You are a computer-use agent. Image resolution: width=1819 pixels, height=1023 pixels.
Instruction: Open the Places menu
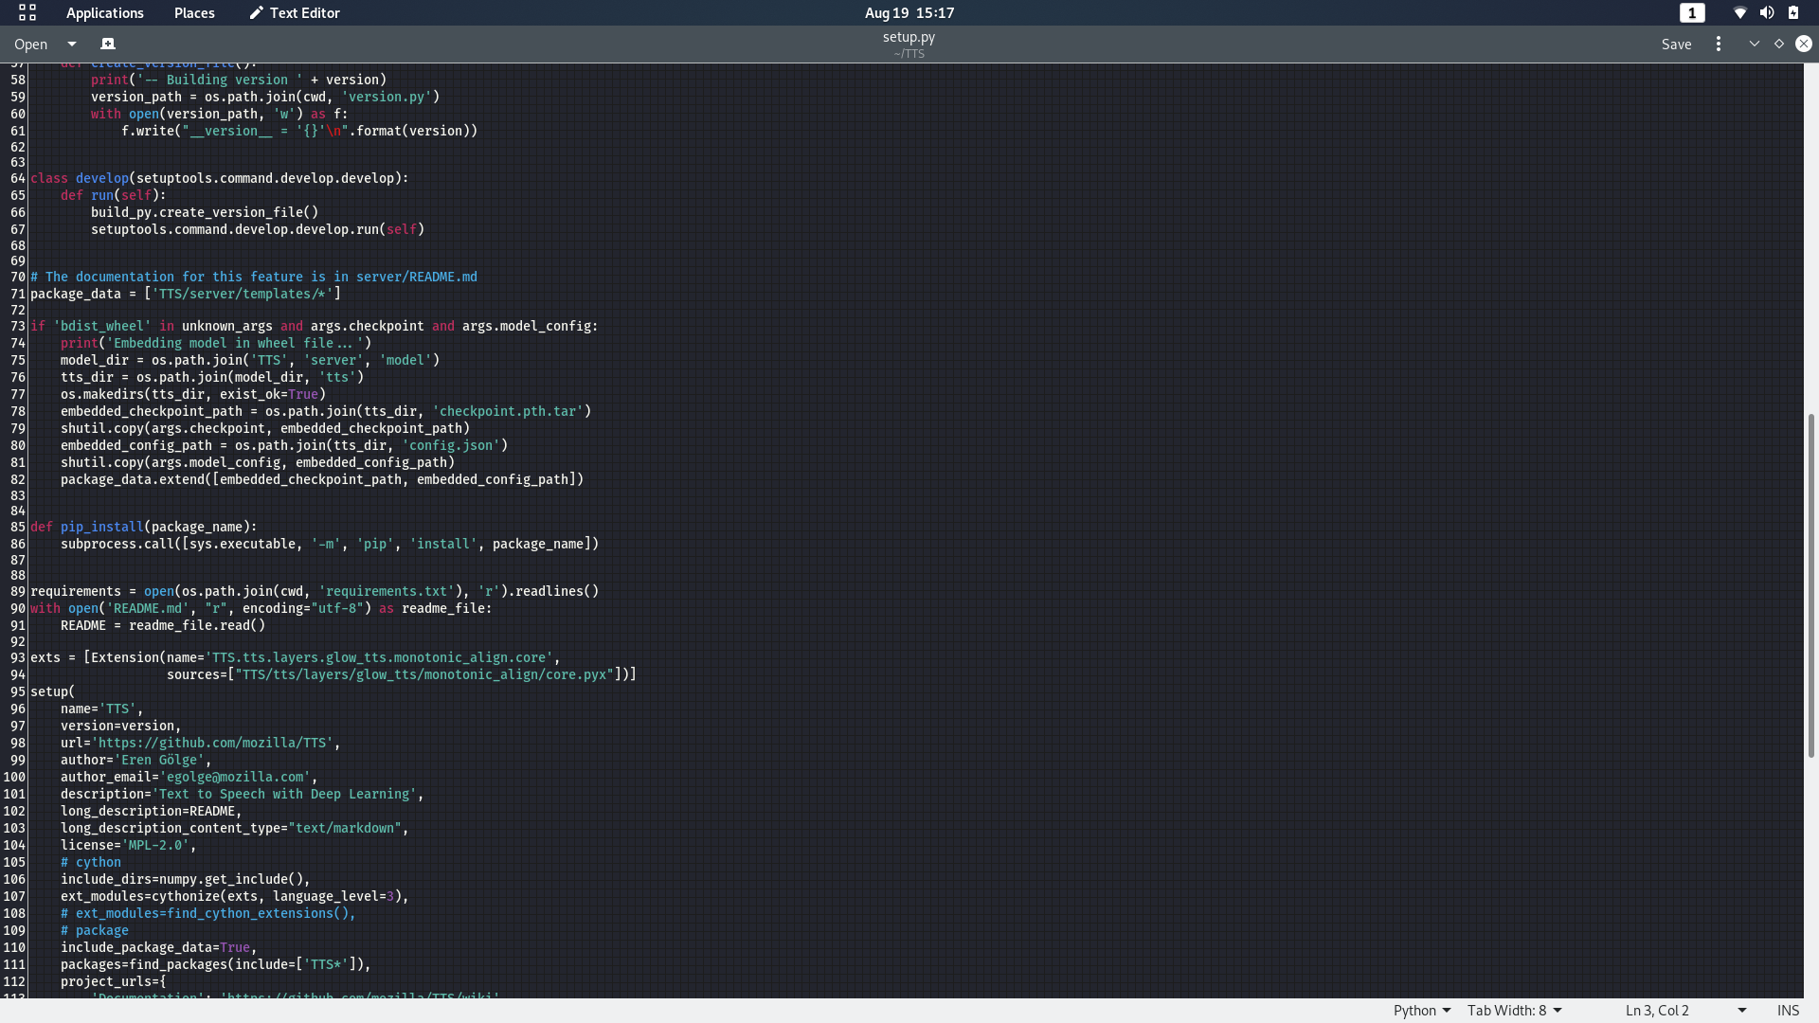click(x=193, y=12)
